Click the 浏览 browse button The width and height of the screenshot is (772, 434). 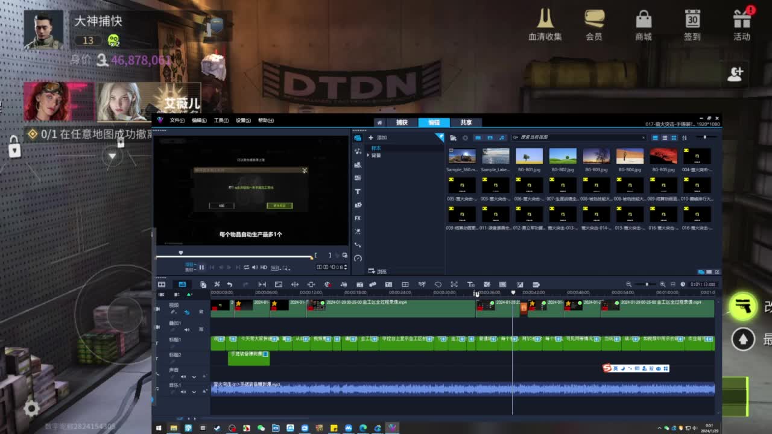tap(378, 272)
